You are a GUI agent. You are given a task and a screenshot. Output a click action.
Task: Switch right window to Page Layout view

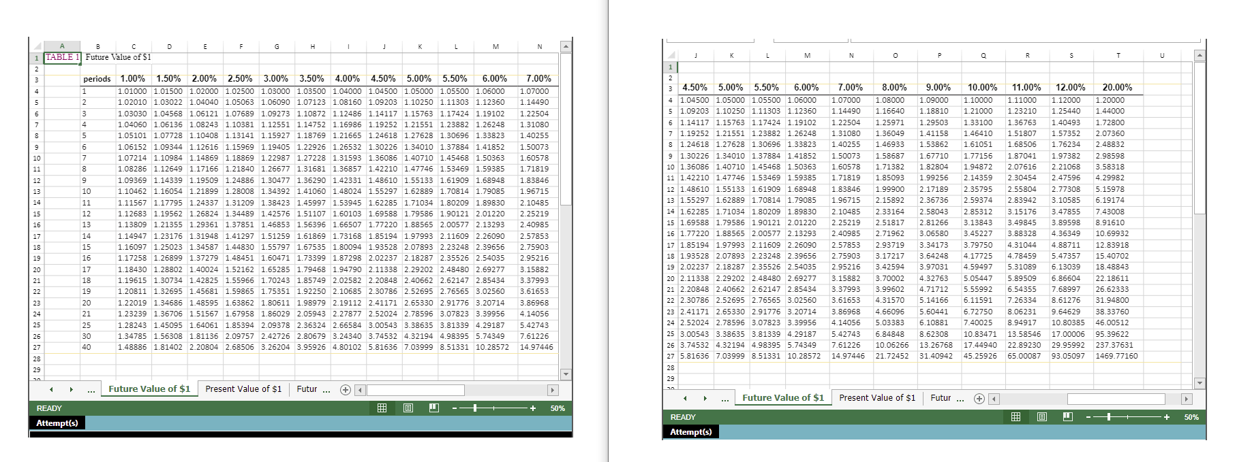[x=1042, y=417]
